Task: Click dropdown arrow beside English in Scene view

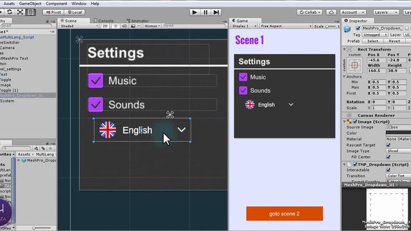Action: coord(181,130)
